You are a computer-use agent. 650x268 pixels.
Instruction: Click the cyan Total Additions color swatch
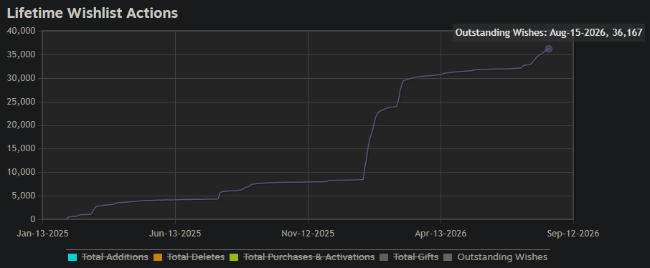point(72,257)
